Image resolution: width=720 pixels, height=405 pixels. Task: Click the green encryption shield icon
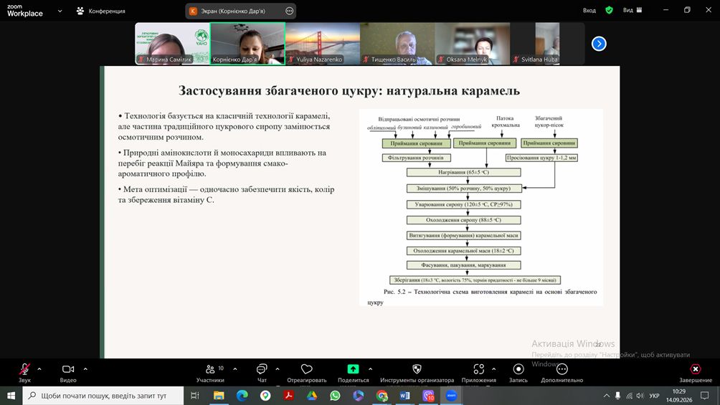click(609, 10)
